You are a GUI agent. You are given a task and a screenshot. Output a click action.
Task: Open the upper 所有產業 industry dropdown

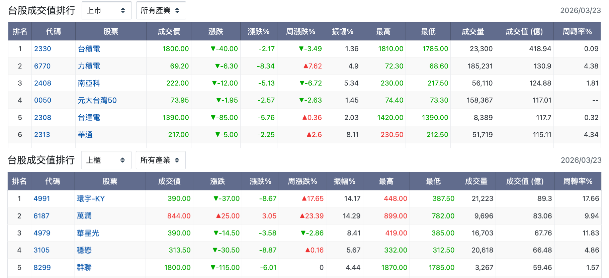[161, 10]
